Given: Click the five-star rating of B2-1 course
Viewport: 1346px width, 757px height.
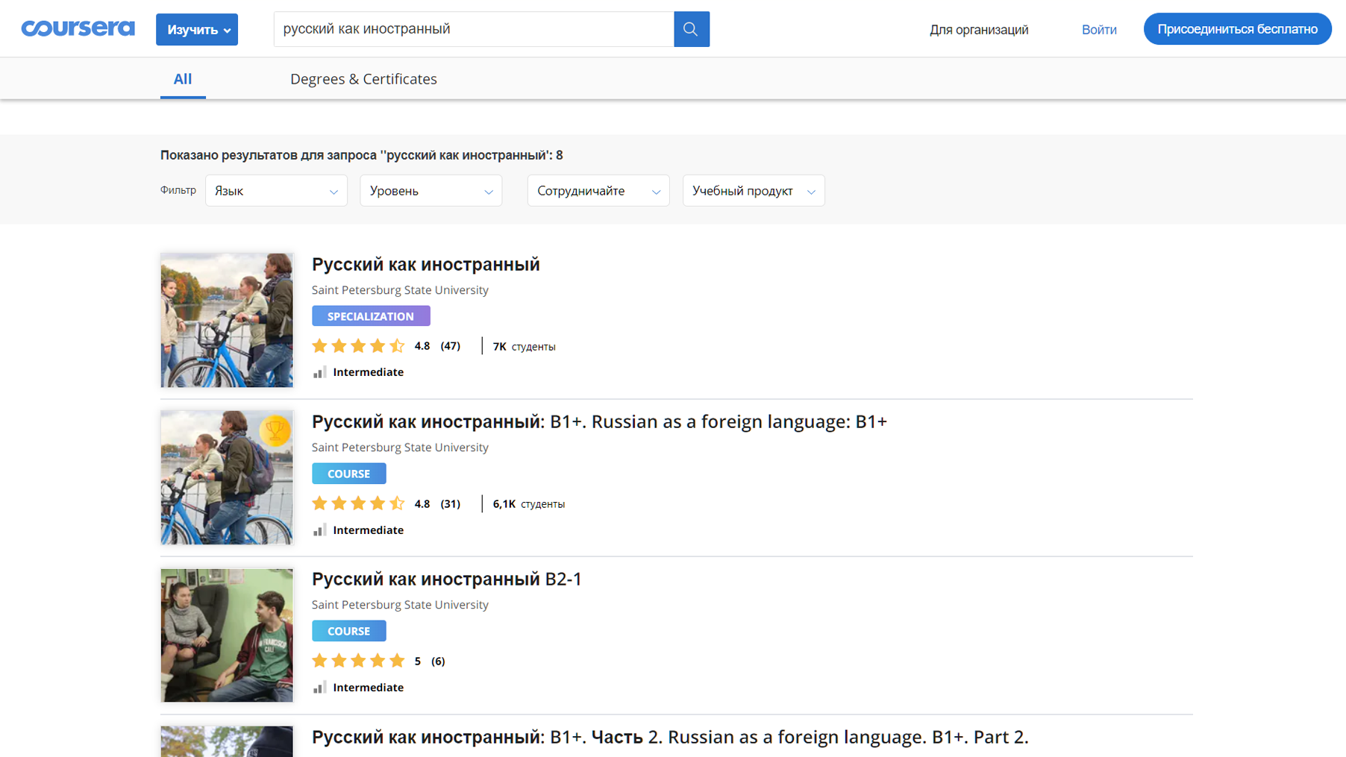Looking at the screenshot, I should tap(358, 660).
